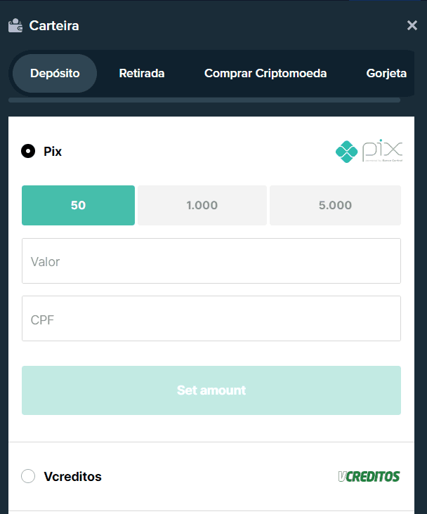Choose the 50 preset amount
427x514 pixels.
click(x=78, y=205)
